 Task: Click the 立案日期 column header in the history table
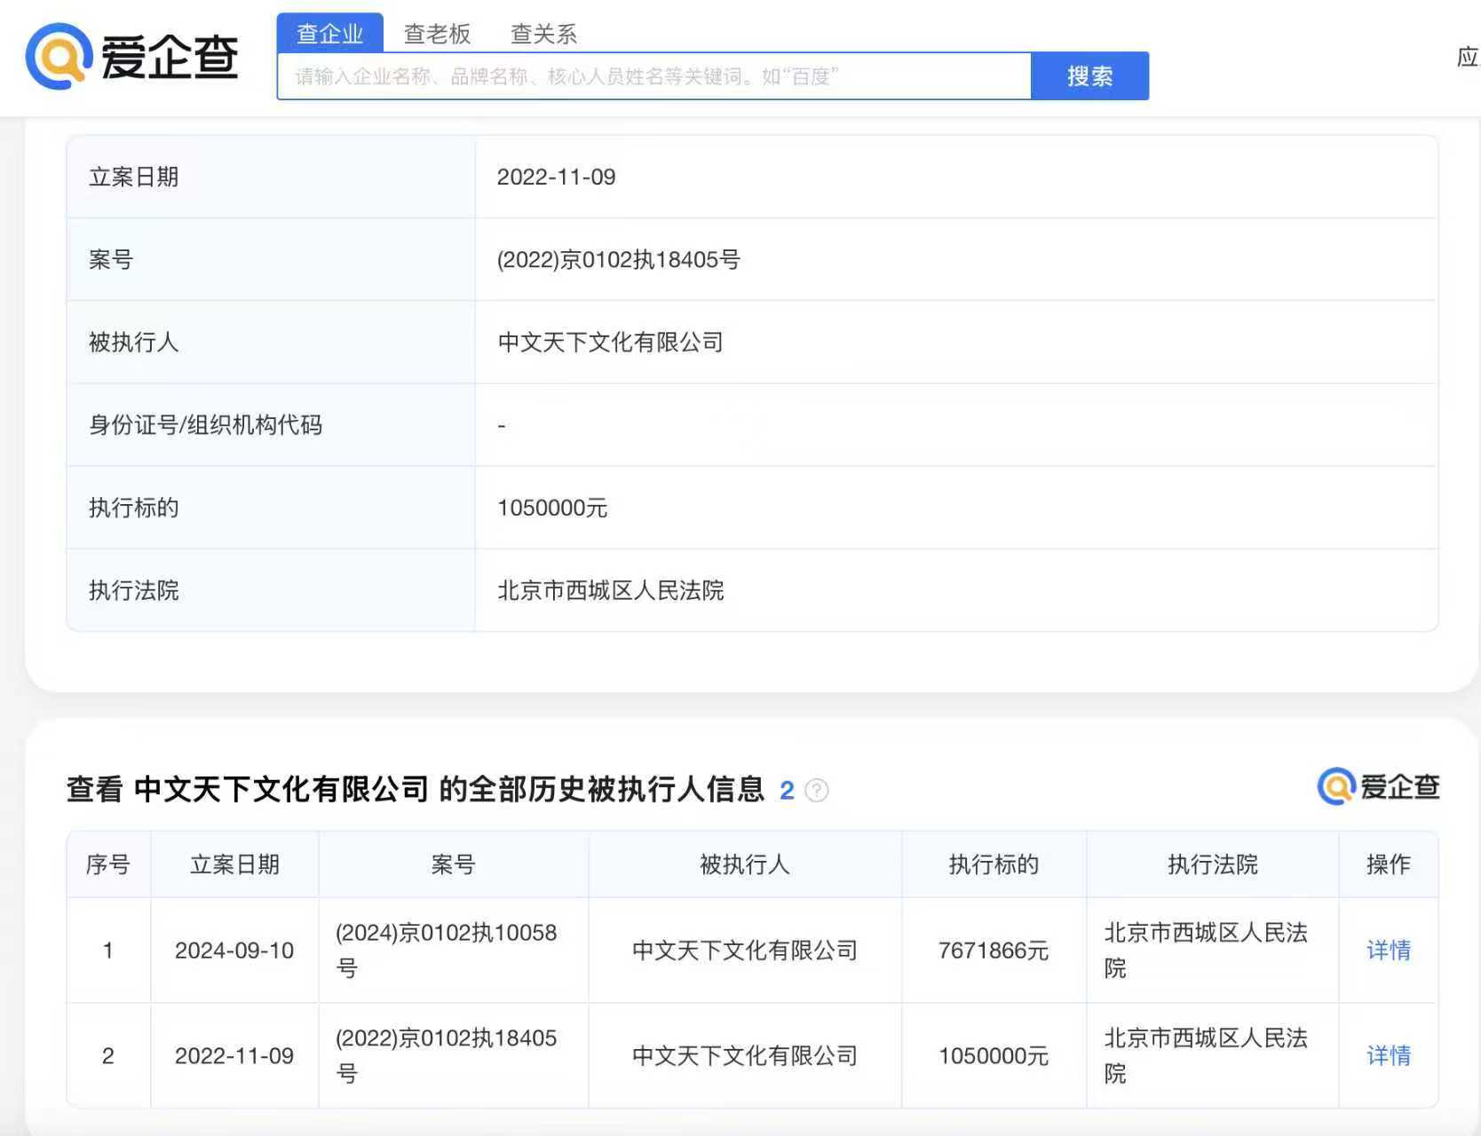(x=234, y=864)
